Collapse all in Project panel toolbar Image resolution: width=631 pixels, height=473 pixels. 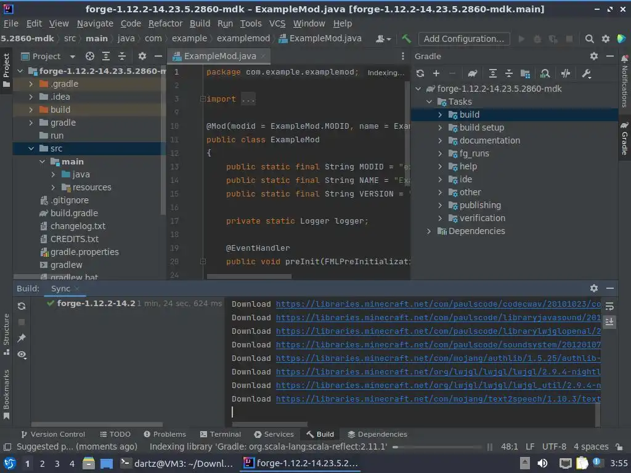pyautogui.click(x=122, y=56)
